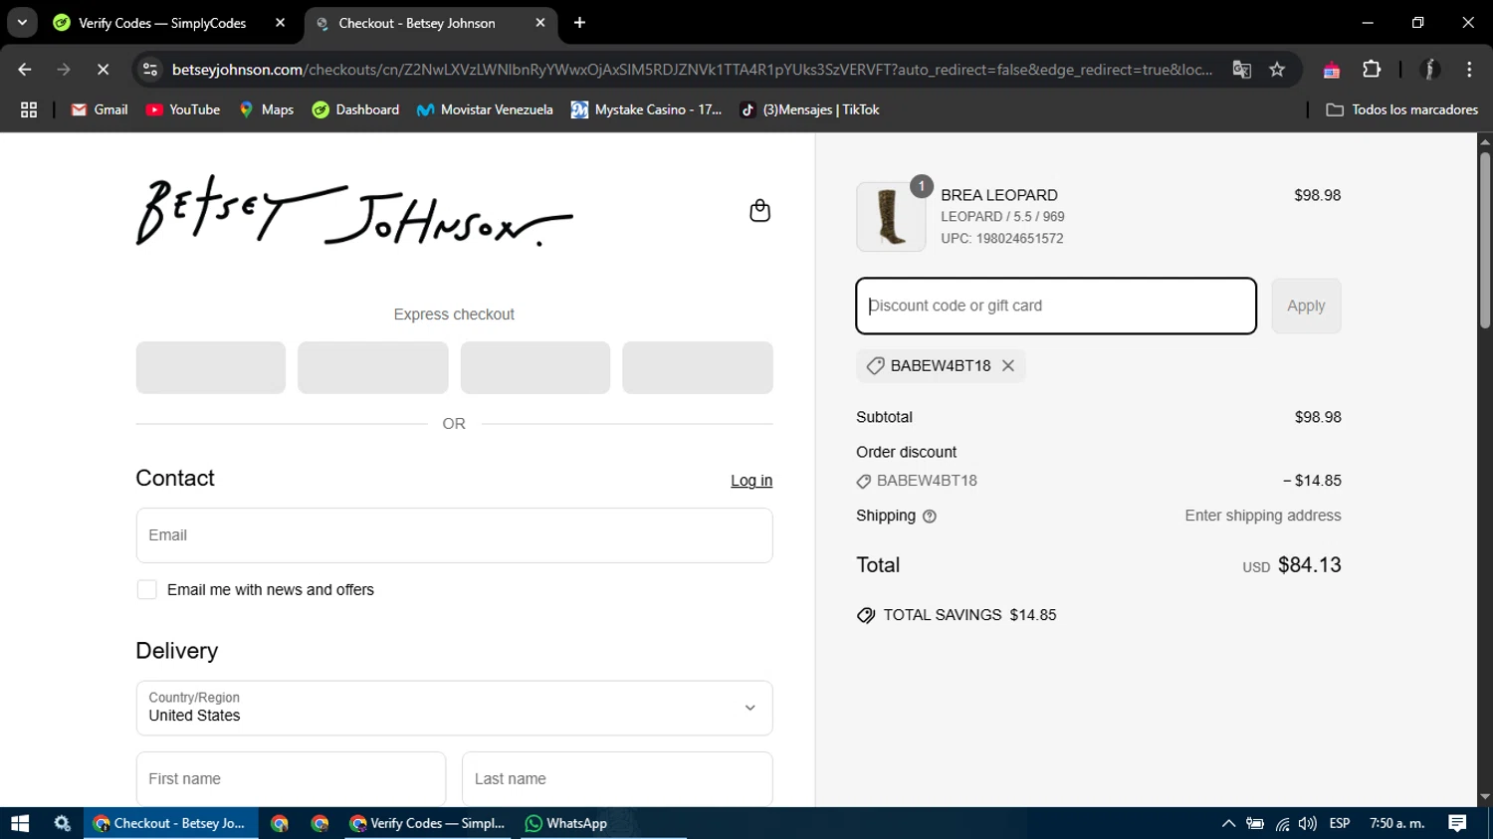Open the Maps bookmark
Viewport: 1493px width, 839px height.
[266, 109]
